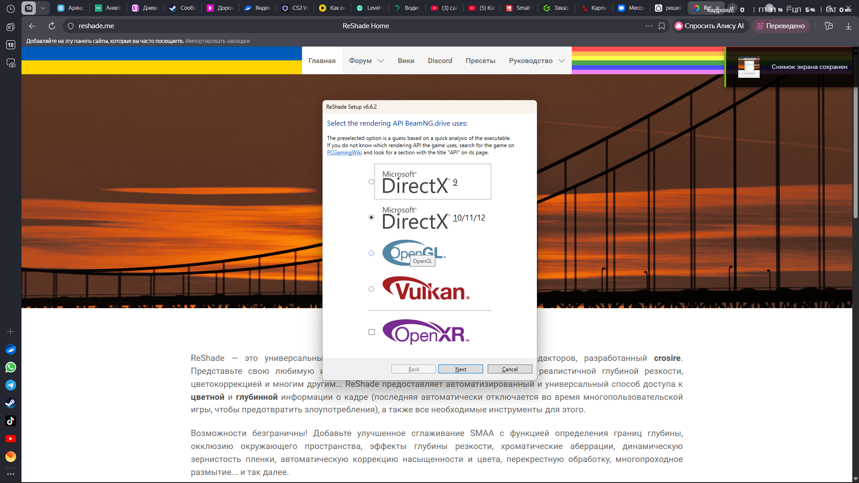859x483 pixels.
Task: Click the Vulkan logo in setup
Action: point(426,288)
